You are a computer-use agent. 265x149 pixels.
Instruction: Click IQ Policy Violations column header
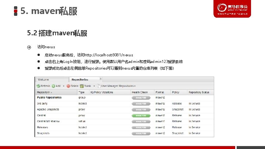110,92
